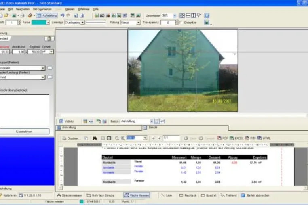
Task: Export report to EXCEL
Action: (x=236, y=138)
